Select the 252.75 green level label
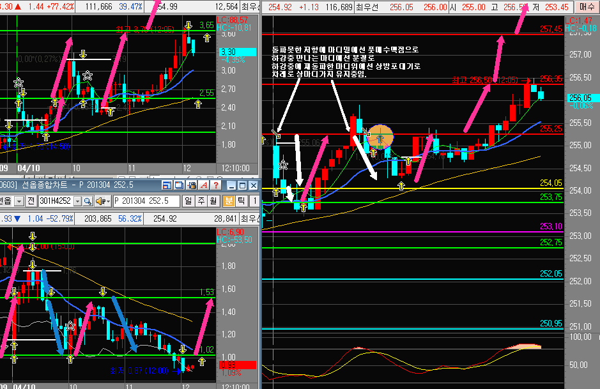This screenshot has height=389, width=600. click(x=551, y=243)
